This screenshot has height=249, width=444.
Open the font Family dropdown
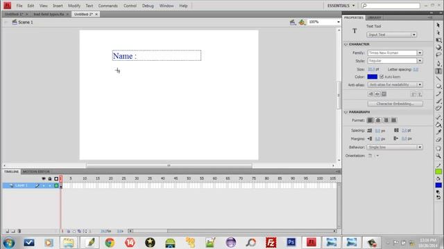point(395,53)
